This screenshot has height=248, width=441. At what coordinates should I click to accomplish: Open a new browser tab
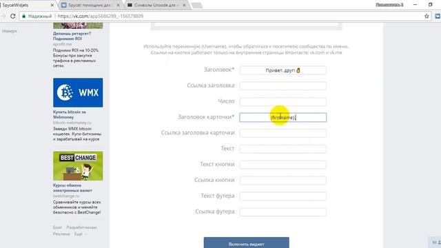197,5
